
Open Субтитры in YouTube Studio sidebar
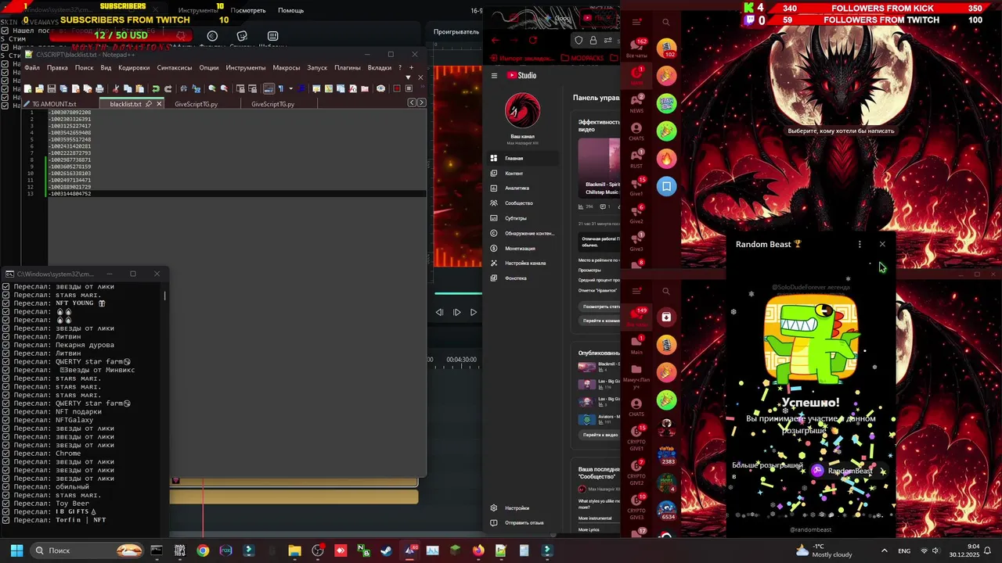pos(522,218)
